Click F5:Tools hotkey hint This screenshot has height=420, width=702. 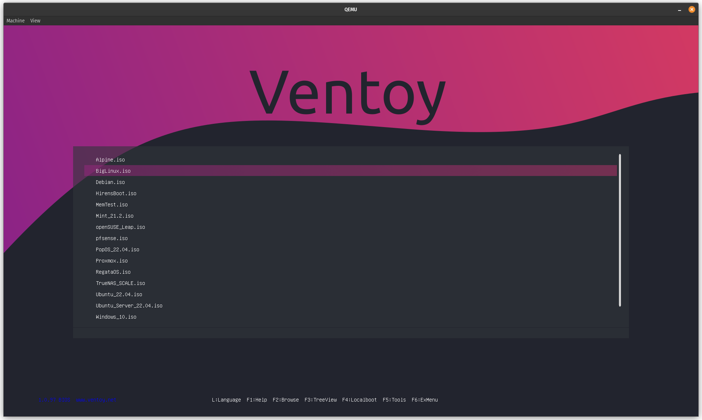tap(394, 400)
